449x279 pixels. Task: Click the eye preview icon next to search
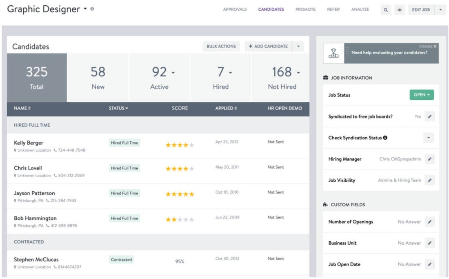(x=400, y=9)
